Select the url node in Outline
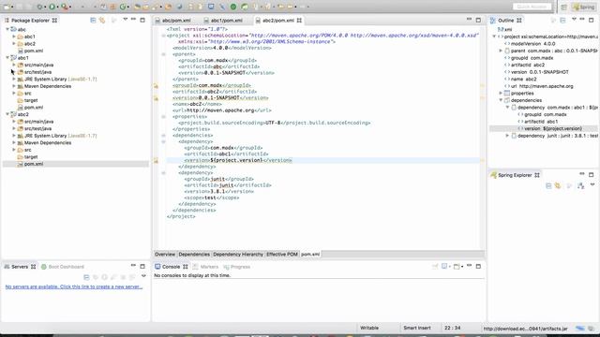Viewport: 600px width, 337px height. coord(542,86)
